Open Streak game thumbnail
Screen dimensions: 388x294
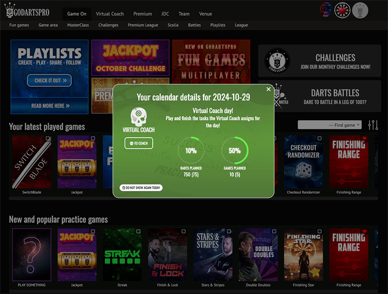[x=122, y=255]
